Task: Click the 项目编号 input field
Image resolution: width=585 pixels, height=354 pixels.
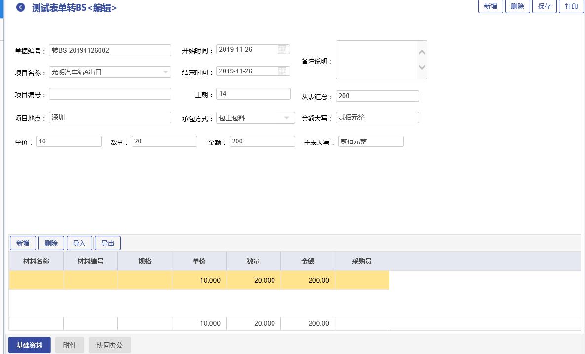Action: click(110, 94)
